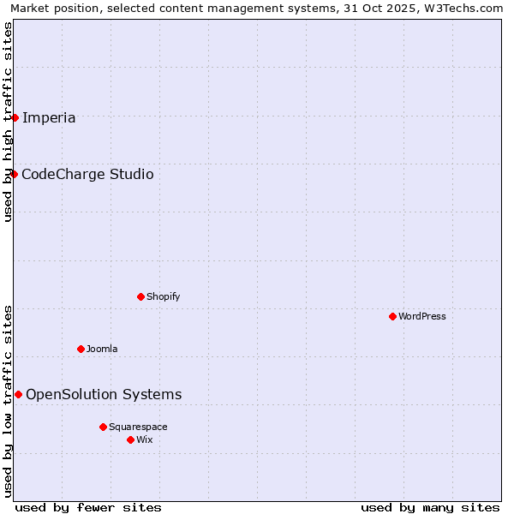Click the red CodeCharge Studio marker
514x514 pixels.
[14, 174]
